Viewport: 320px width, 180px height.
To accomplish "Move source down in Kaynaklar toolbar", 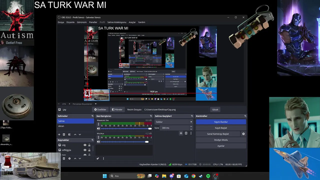I will 80,158.
